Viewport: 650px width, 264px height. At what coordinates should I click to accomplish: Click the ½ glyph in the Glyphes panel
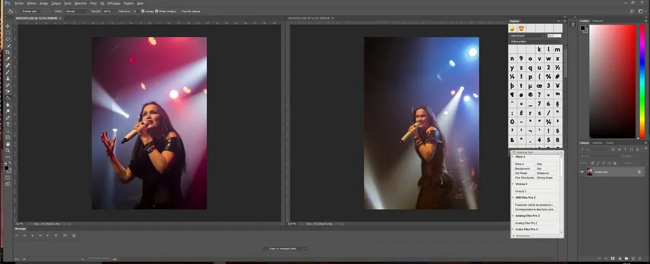pyautogui.click(x=557, y=67)
